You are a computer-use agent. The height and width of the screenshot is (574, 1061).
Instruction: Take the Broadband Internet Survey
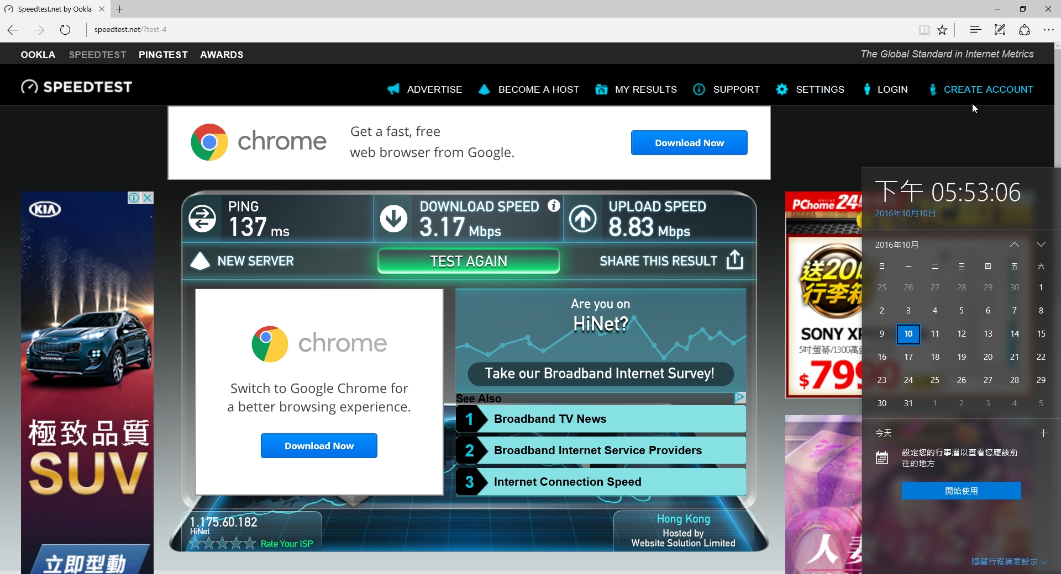(600, 374)
